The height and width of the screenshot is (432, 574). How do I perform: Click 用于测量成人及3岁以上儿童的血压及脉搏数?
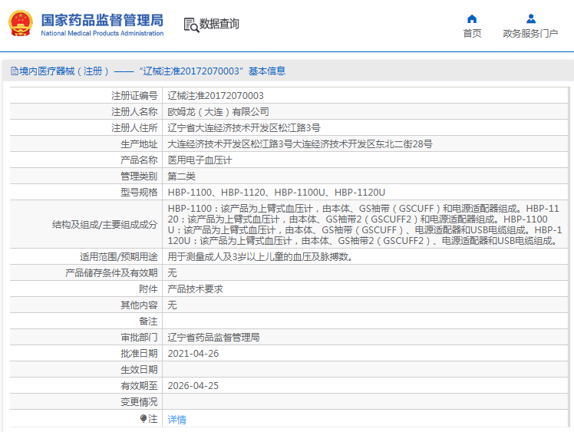tap(260, 256)
